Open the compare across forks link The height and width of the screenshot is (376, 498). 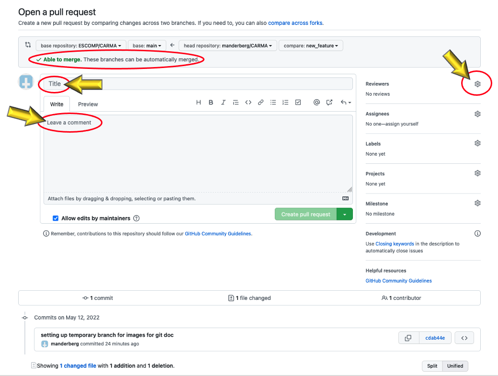click(295, 23)
